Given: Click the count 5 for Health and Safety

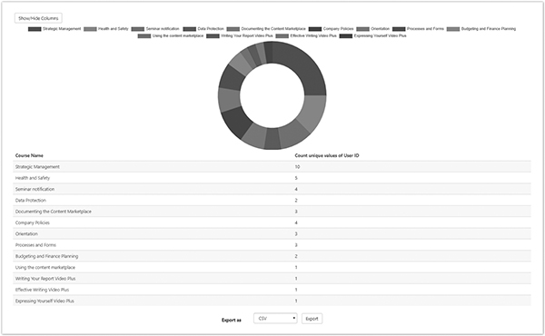Looking at the screenshot, I should (296, 178).
